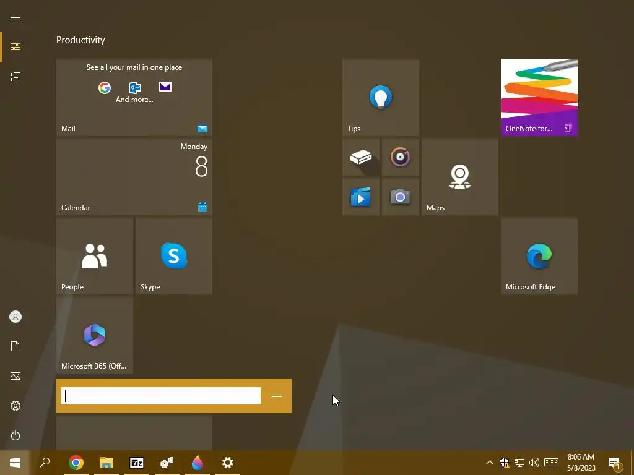The width and height of the screenshot is (634, 475).
Task: Show hidden system tray icons
Action: tap(489, 463)
